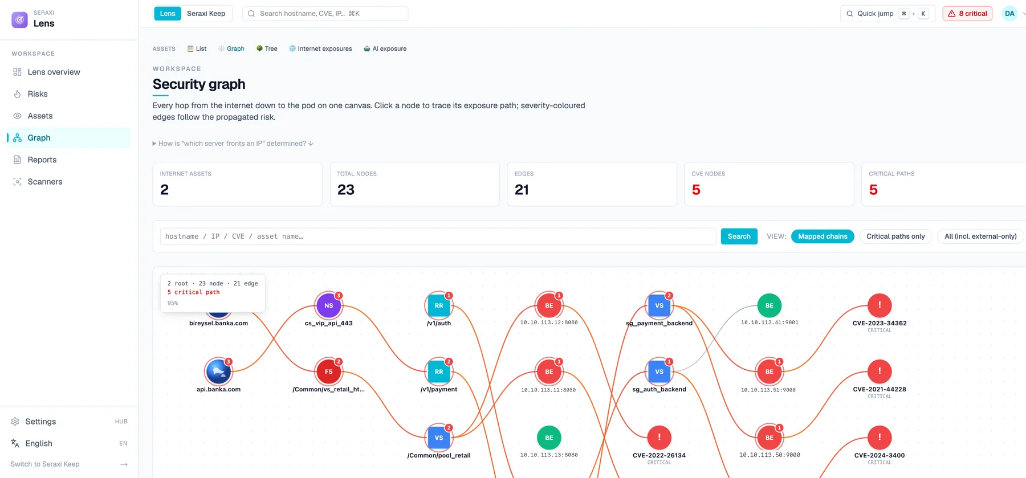
Task: Click the CVE Nodes stat card
Action: tap(769, 184)
